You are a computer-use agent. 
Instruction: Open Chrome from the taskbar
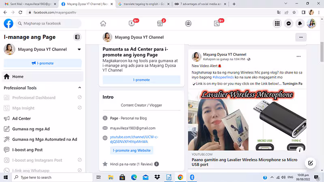[180, 177]
